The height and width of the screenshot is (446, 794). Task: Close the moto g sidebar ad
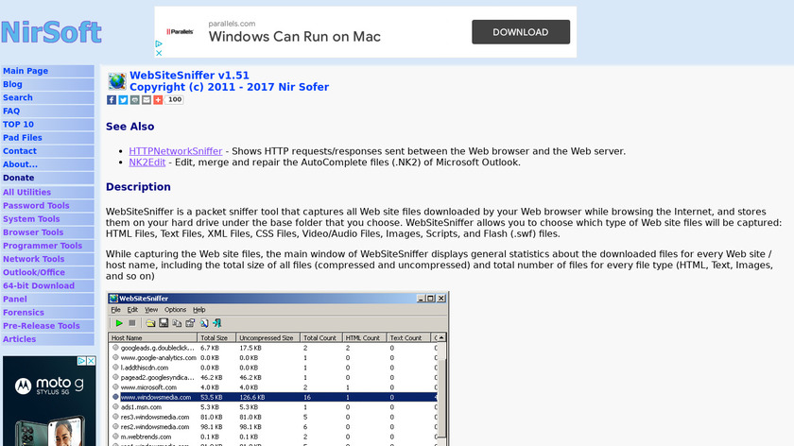pyautogui.click(x=91, y=361)
